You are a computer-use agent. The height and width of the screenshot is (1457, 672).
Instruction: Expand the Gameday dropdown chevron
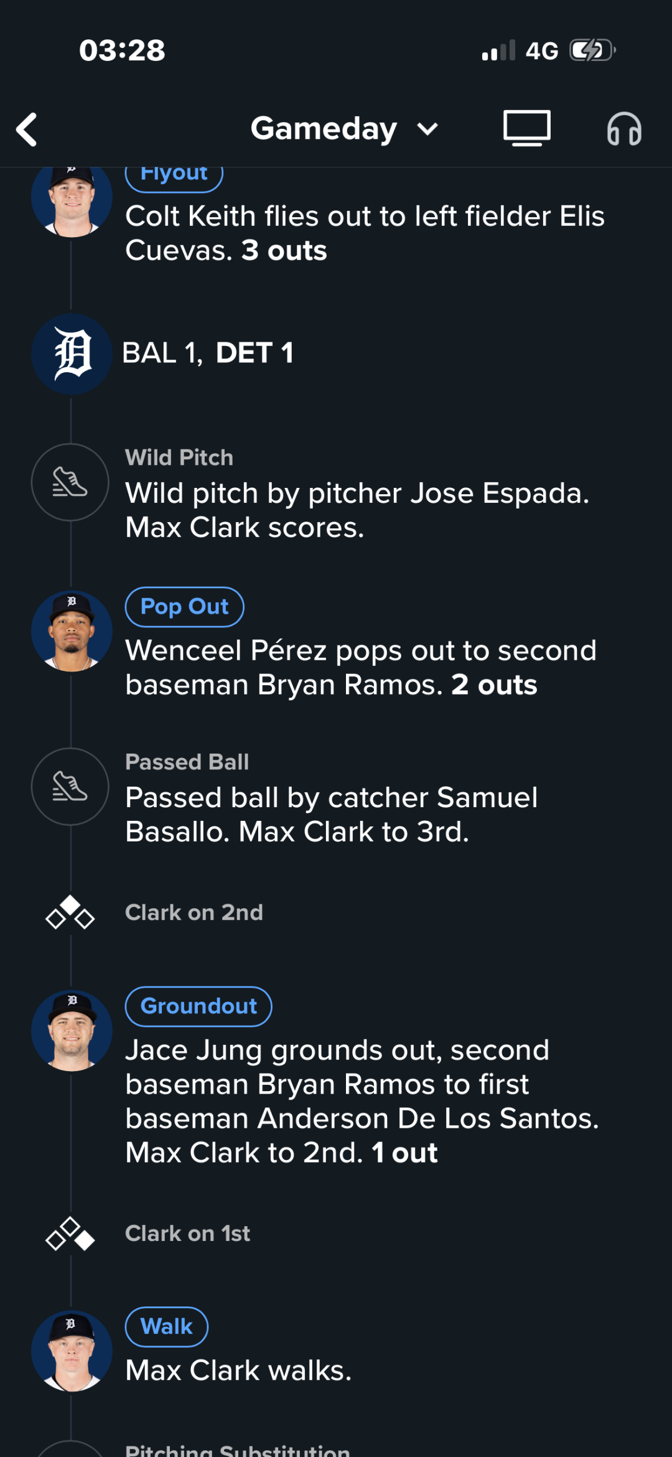coord(427,129)
